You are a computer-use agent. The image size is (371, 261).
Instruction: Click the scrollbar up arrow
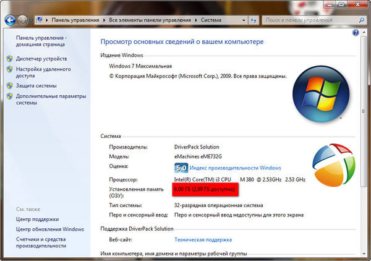point(364,33)
